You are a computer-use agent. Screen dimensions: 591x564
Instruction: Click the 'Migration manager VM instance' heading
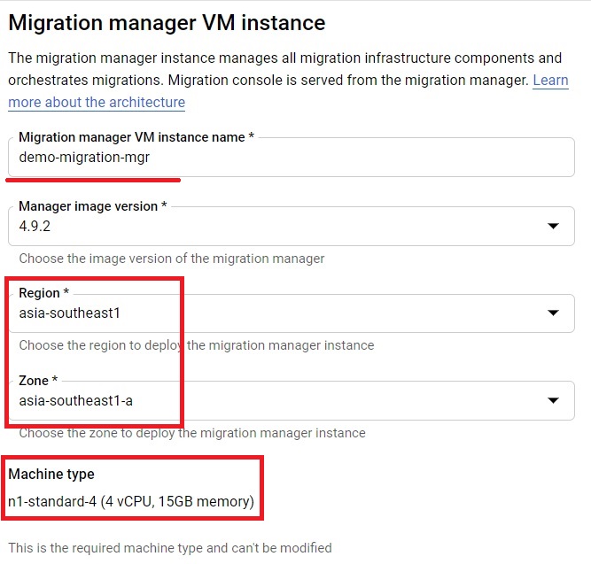pos(167,23)
